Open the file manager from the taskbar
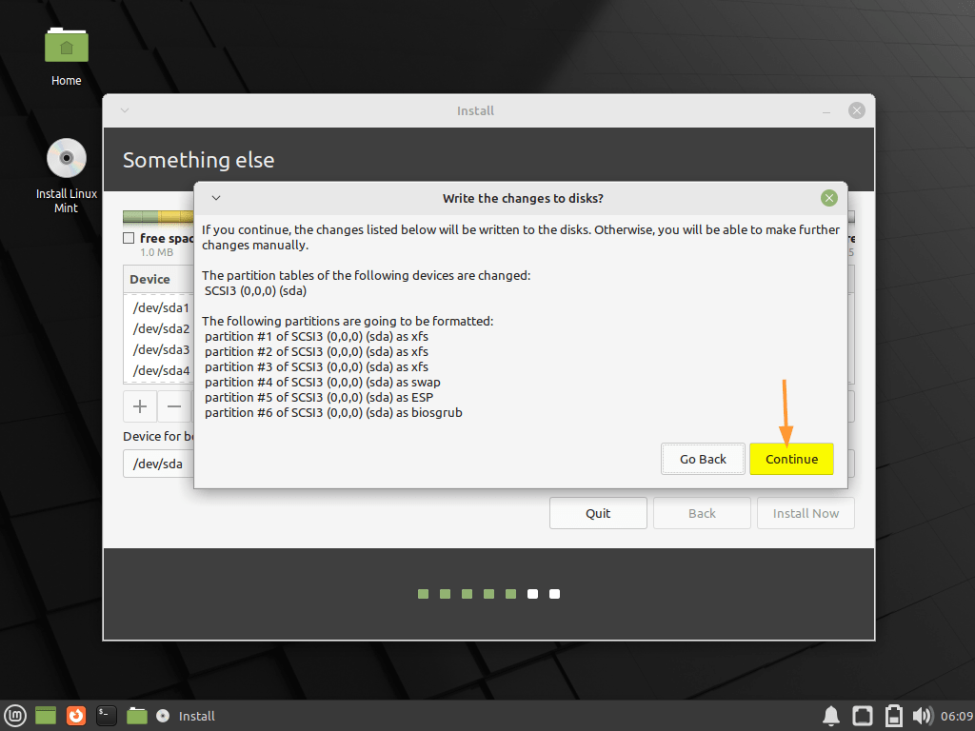This screenshot has width=975, height=731. (x=137, y=715)
